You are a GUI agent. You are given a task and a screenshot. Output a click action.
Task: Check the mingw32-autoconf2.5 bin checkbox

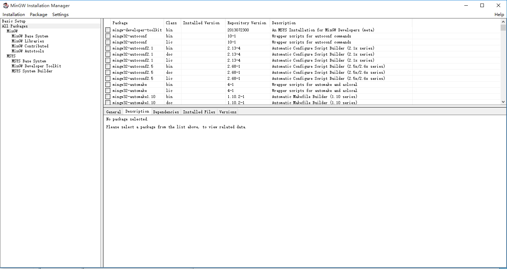tap(107, 66)
